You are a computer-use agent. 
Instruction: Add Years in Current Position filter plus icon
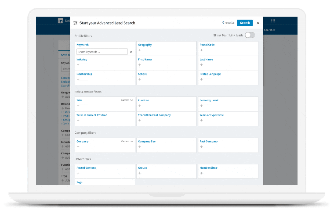tap(78, 121)
